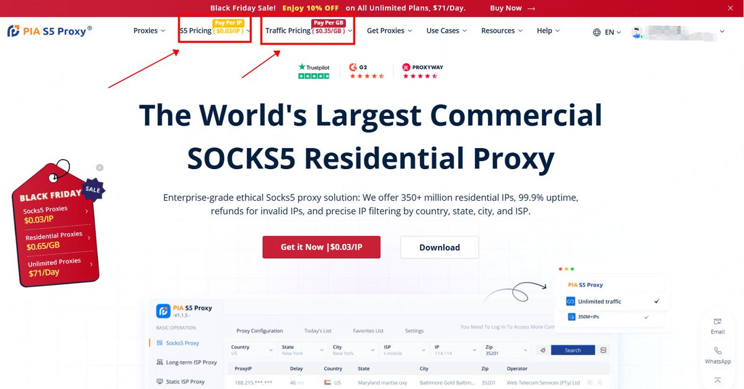
Task: Select Static ISP Proxy in sidebar
Action: click(180, 382)
